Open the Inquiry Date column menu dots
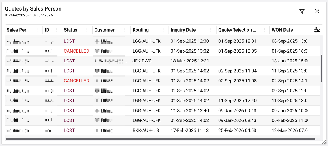 click(x=211, y=30)
